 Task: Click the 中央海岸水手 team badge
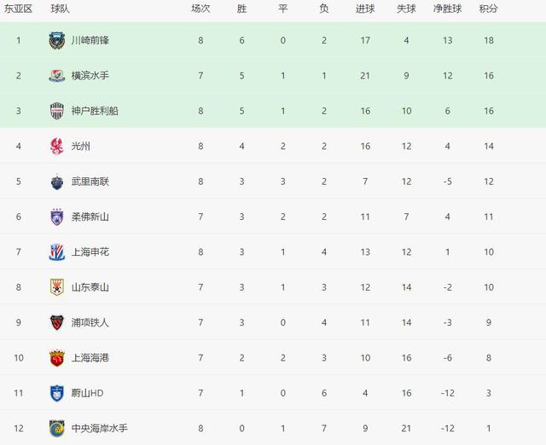[x=57, y=428]
